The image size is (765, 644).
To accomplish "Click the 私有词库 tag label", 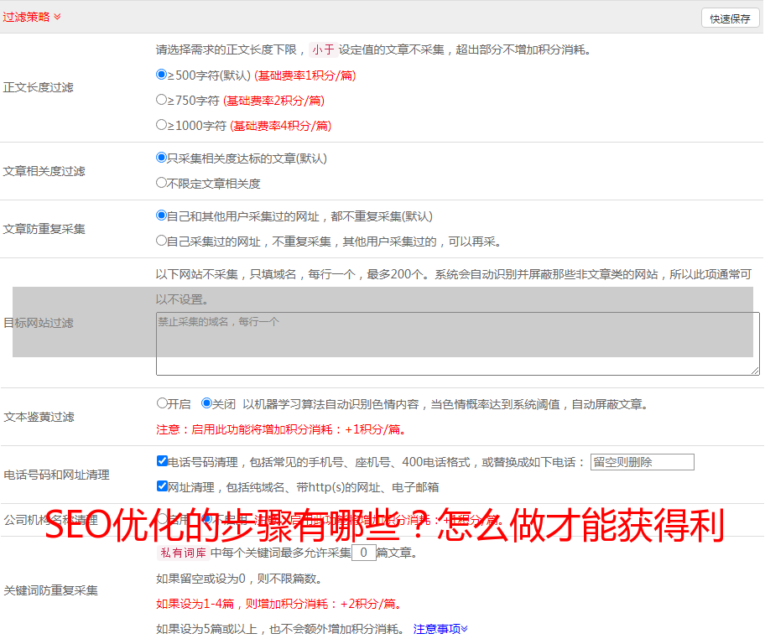I will coord(181,553).
